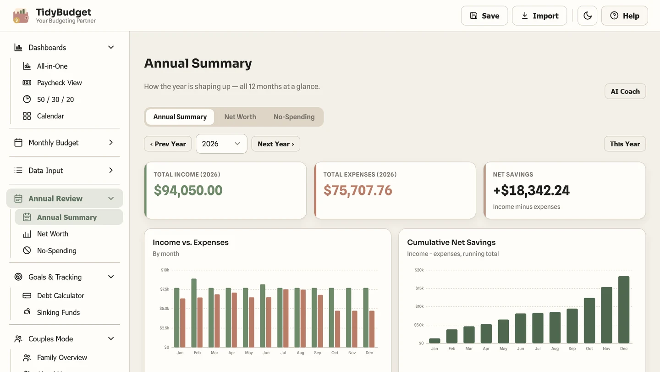Click the Import button
660x372 pixels.
click(x=539, y=16)
